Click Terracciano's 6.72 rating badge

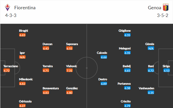[x=7, y=70]
